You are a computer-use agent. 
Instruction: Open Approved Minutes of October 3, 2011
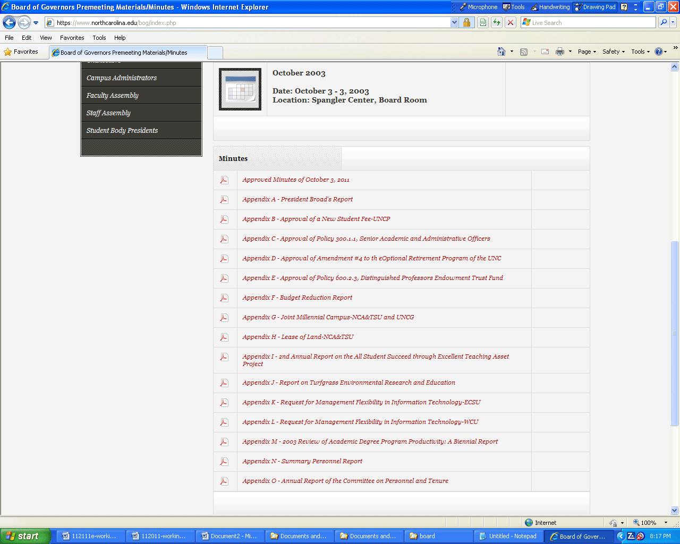coord(296,180)
